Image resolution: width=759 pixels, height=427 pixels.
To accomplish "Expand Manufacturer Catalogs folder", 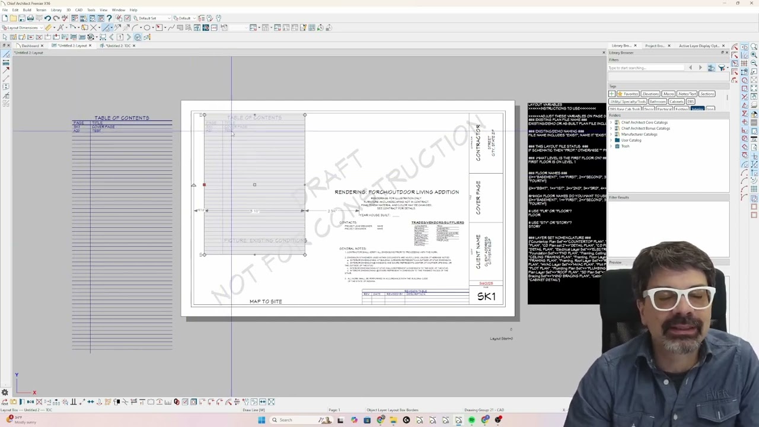I will tap(611, 135).
